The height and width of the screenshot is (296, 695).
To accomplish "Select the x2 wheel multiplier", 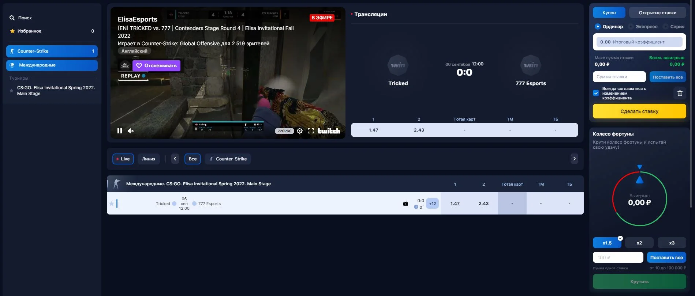I will tap(639, 243).
